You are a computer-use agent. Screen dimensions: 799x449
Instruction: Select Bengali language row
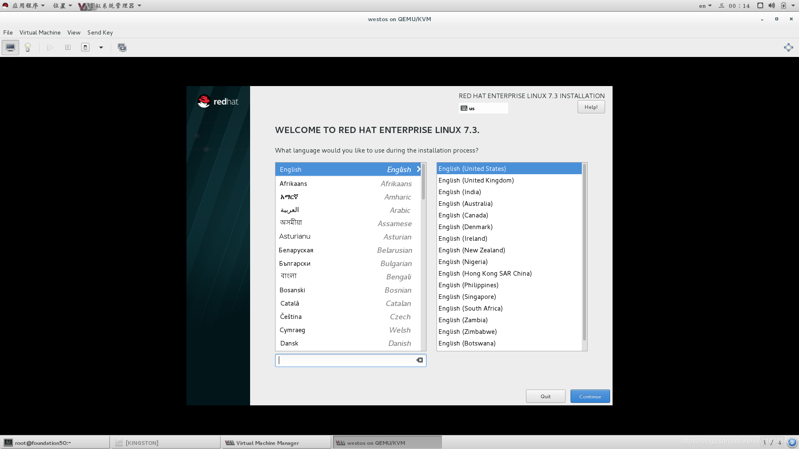(x=348, y=276)
